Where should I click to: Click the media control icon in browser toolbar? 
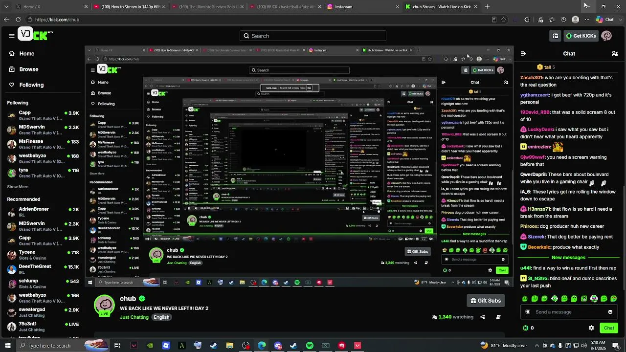click(540, 20)
